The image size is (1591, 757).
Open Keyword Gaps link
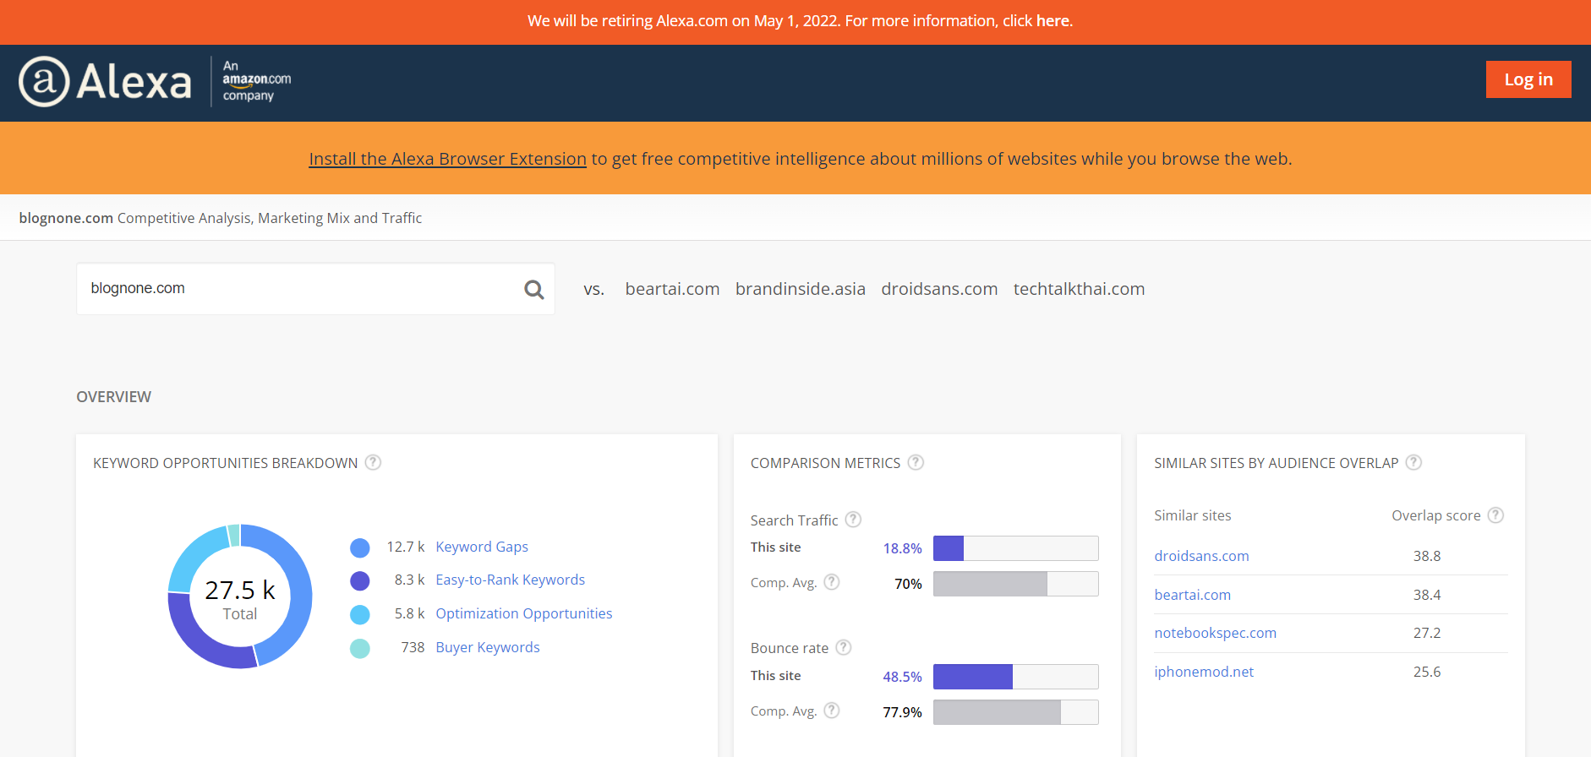[482, 547]
